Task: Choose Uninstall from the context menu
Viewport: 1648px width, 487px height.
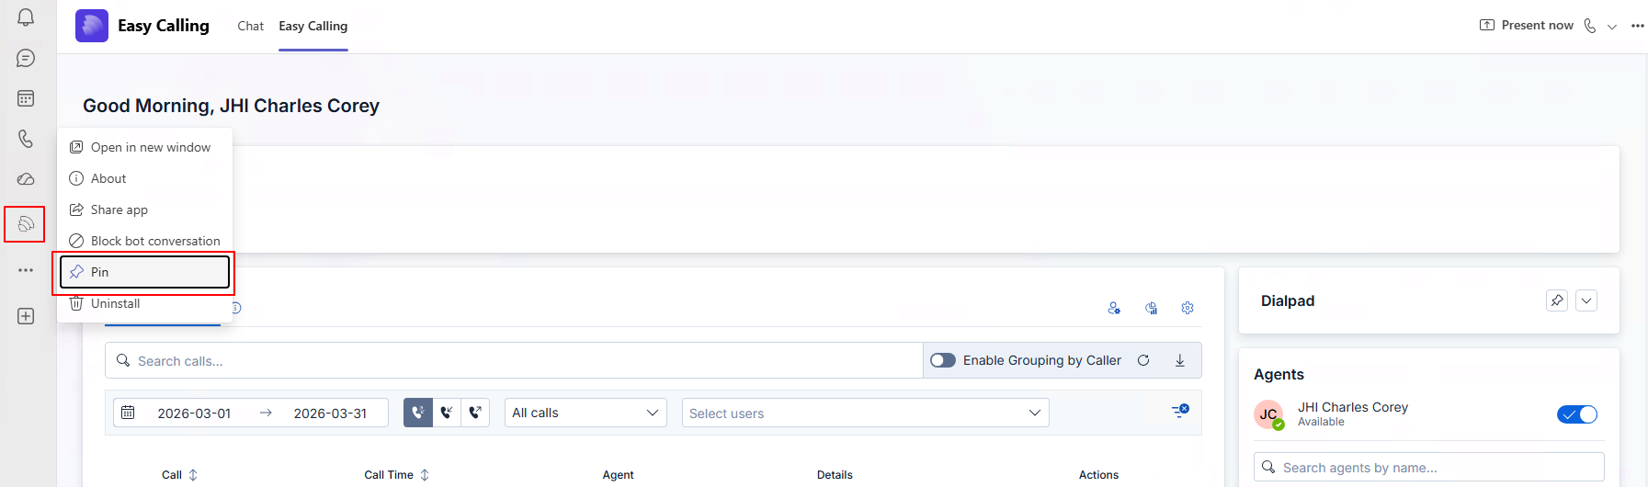Action: 144,303
